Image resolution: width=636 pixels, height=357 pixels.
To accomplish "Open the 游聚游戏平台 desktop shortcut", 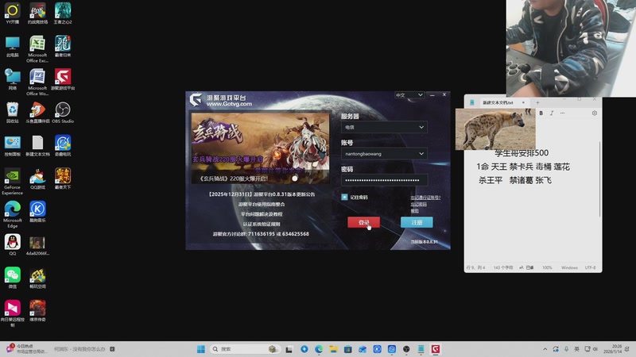I will pos(63,79).
